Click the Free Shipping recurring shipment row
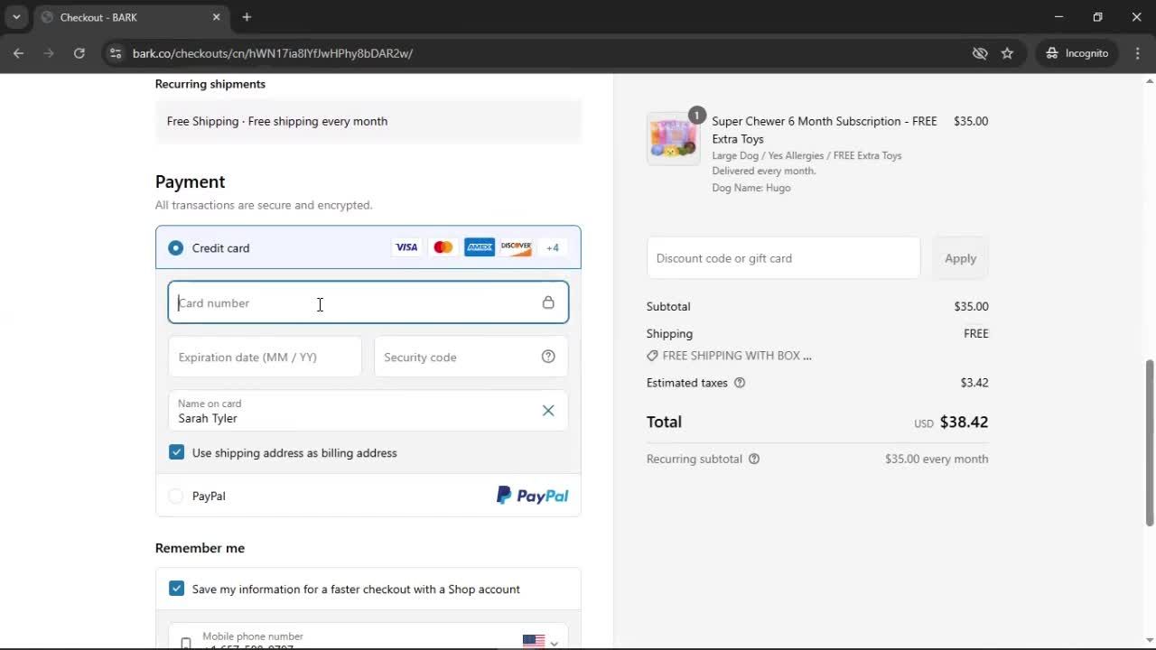The width and height of the screenshot is (1156, 650). click(x=368, y=121)
